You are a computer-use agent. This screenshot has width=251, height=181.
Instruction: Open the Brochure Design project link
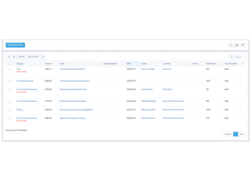point(148,69)
